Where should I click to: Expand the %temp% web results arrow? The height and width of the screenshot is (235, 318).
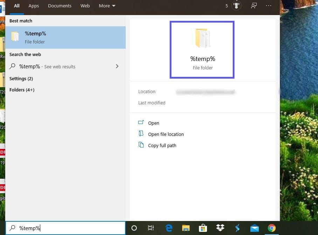click(x=117, y=66)
